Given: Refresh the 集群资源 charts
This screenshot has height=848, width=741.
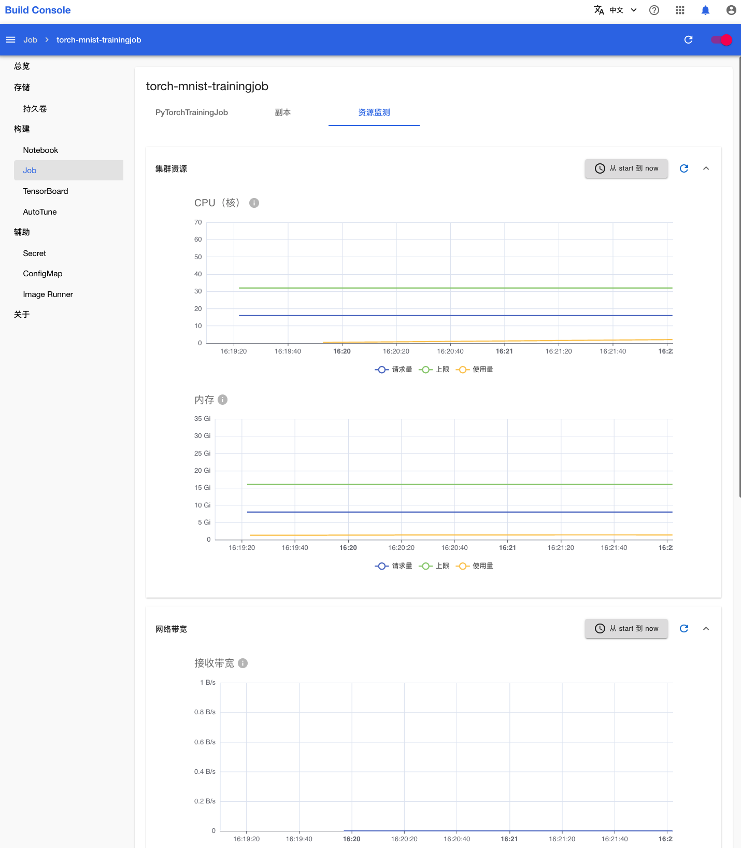Looking at the screenshot, I should point(684,168).
